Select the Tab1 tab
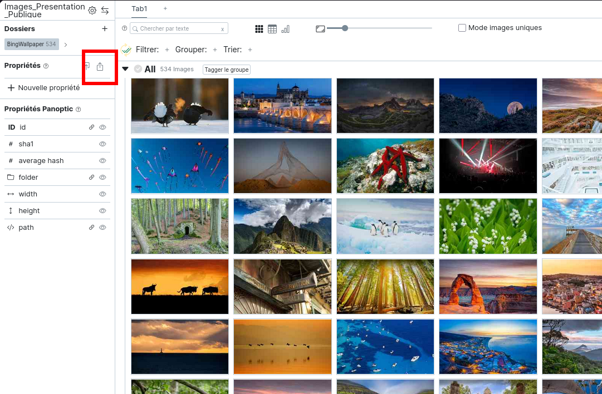Image resolution: width=602 pixels, height=394 pixels. click(139, 9)
